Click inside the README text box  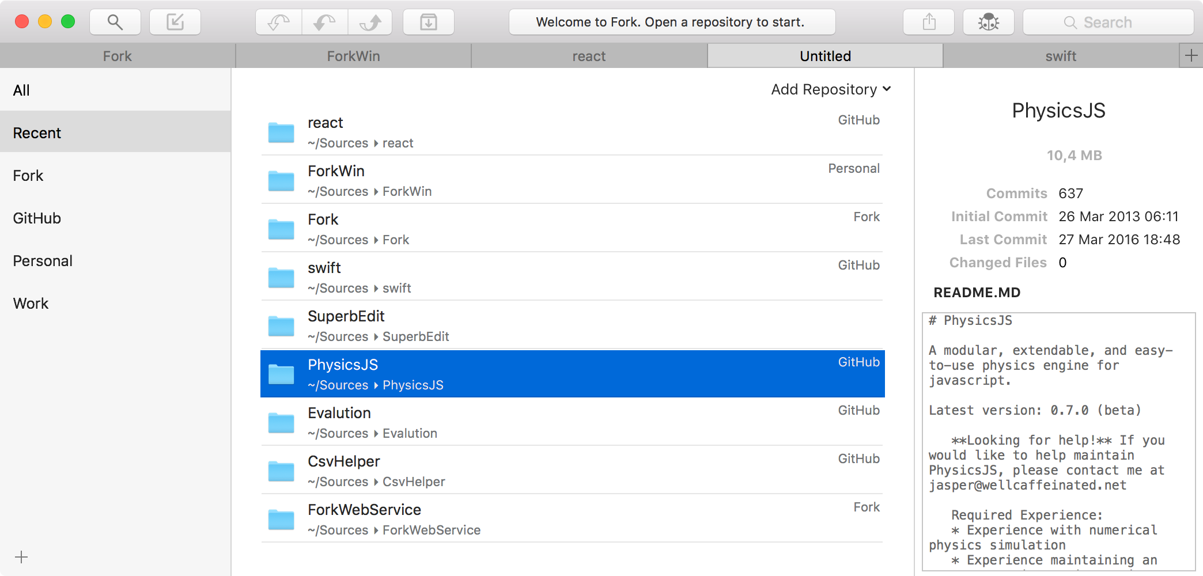1059,441
